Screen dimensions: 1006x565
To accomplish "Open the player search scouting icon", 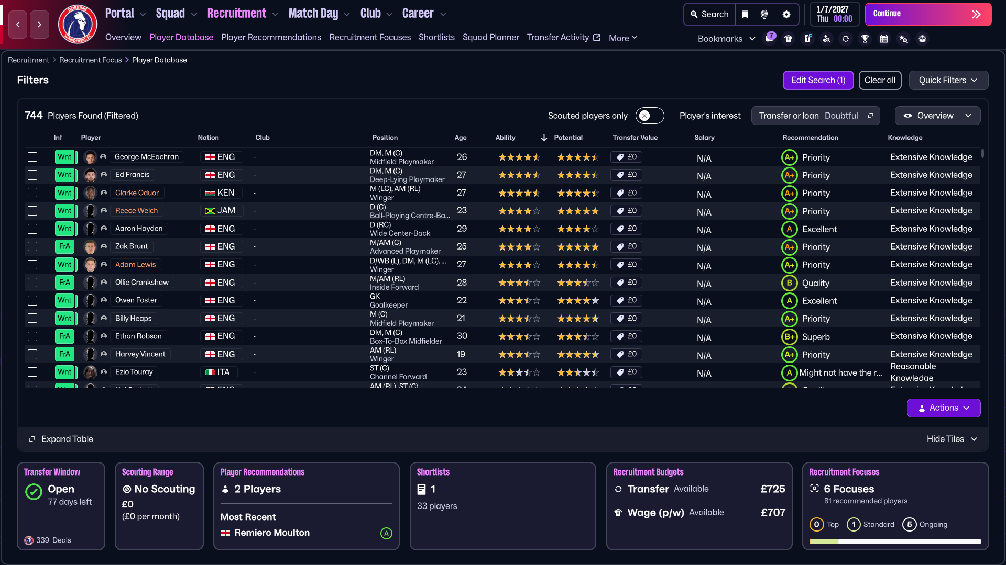I will 827,39.
